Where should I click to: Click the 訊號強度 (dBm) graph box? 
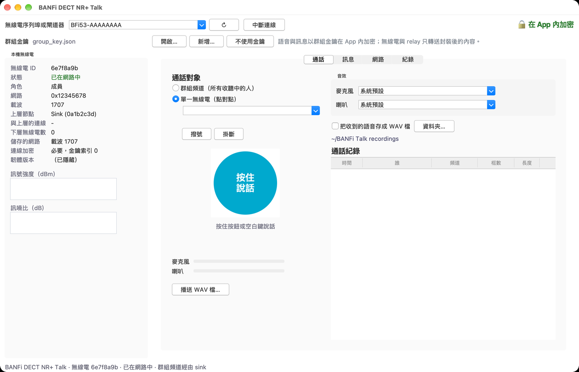63,189
